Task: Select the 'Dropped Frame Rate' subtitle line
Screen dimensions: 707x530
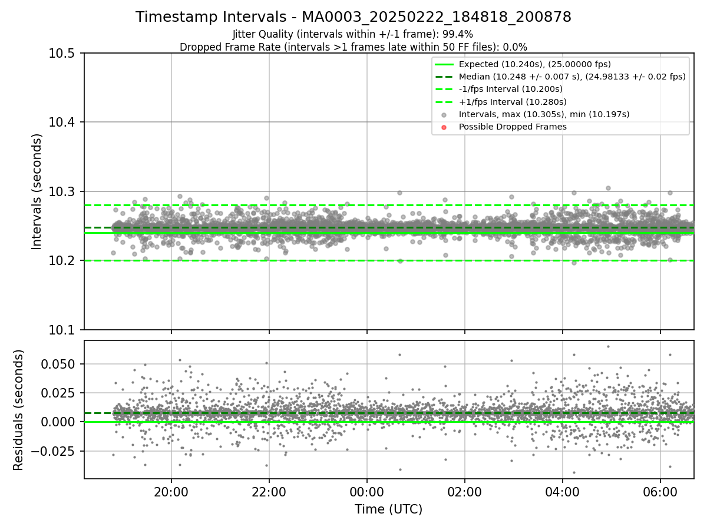Action: pos(353,47)
